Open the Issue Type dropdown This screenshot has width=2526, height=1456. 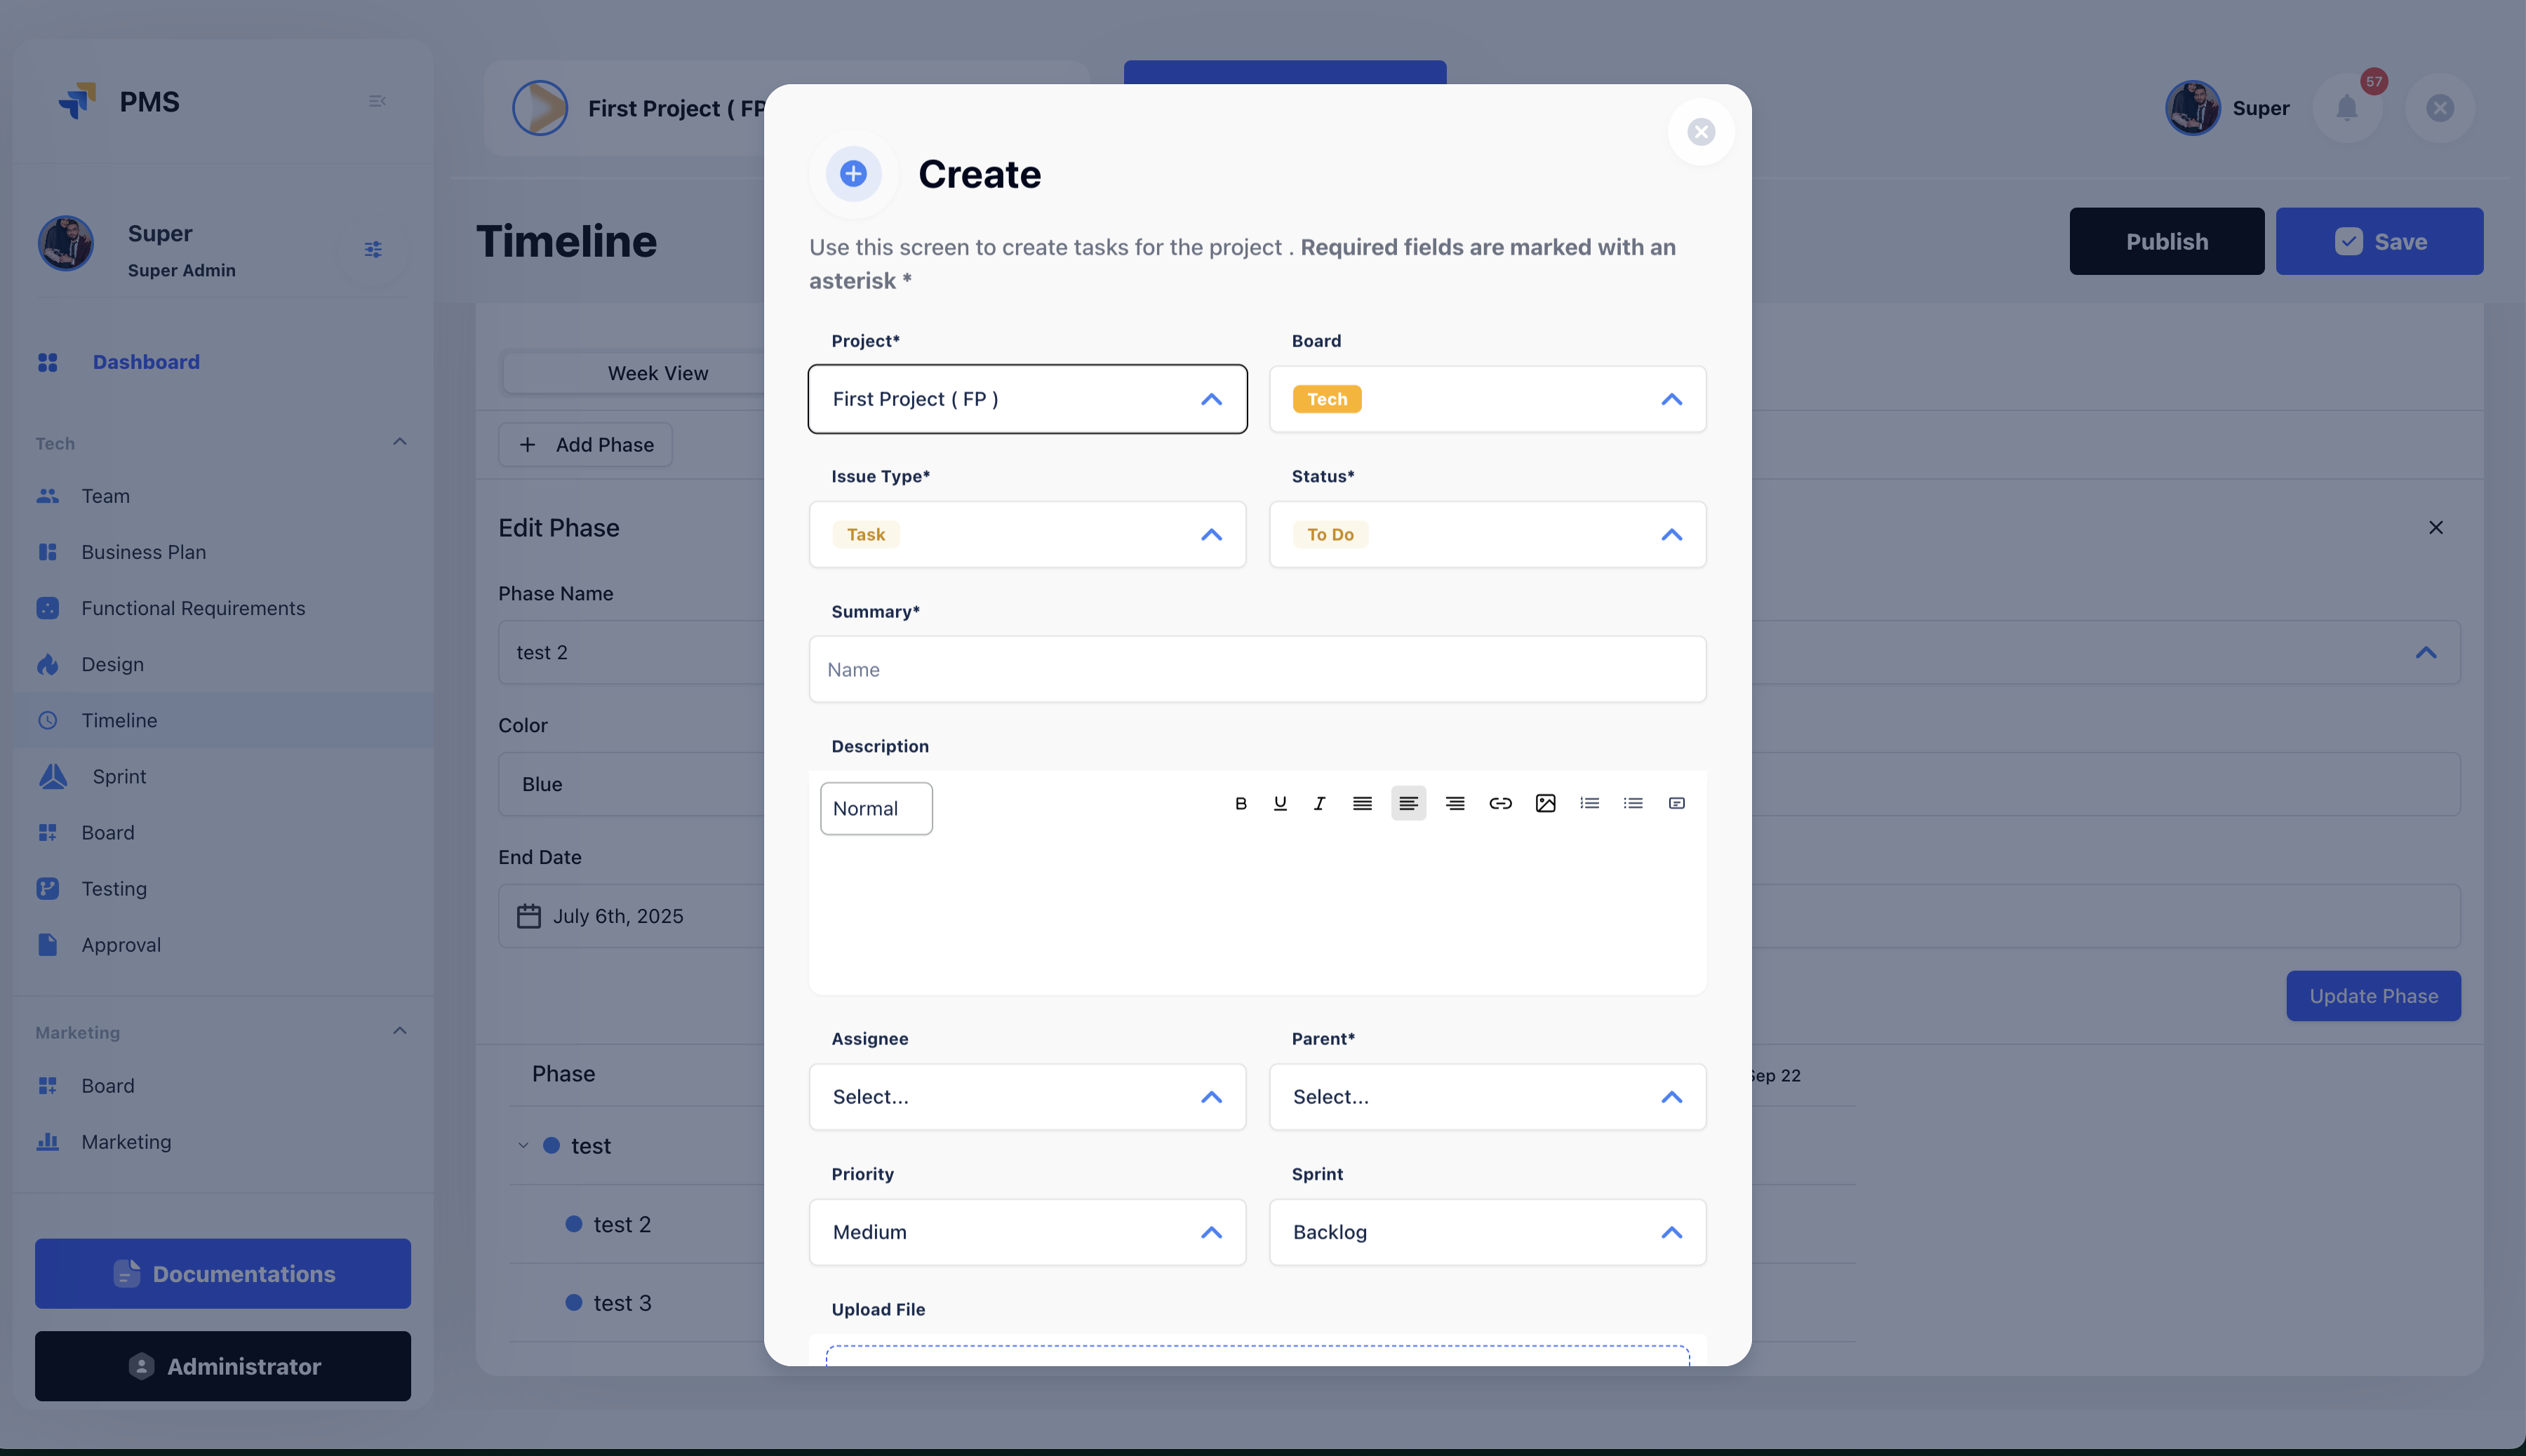[x=1027, y=534]
